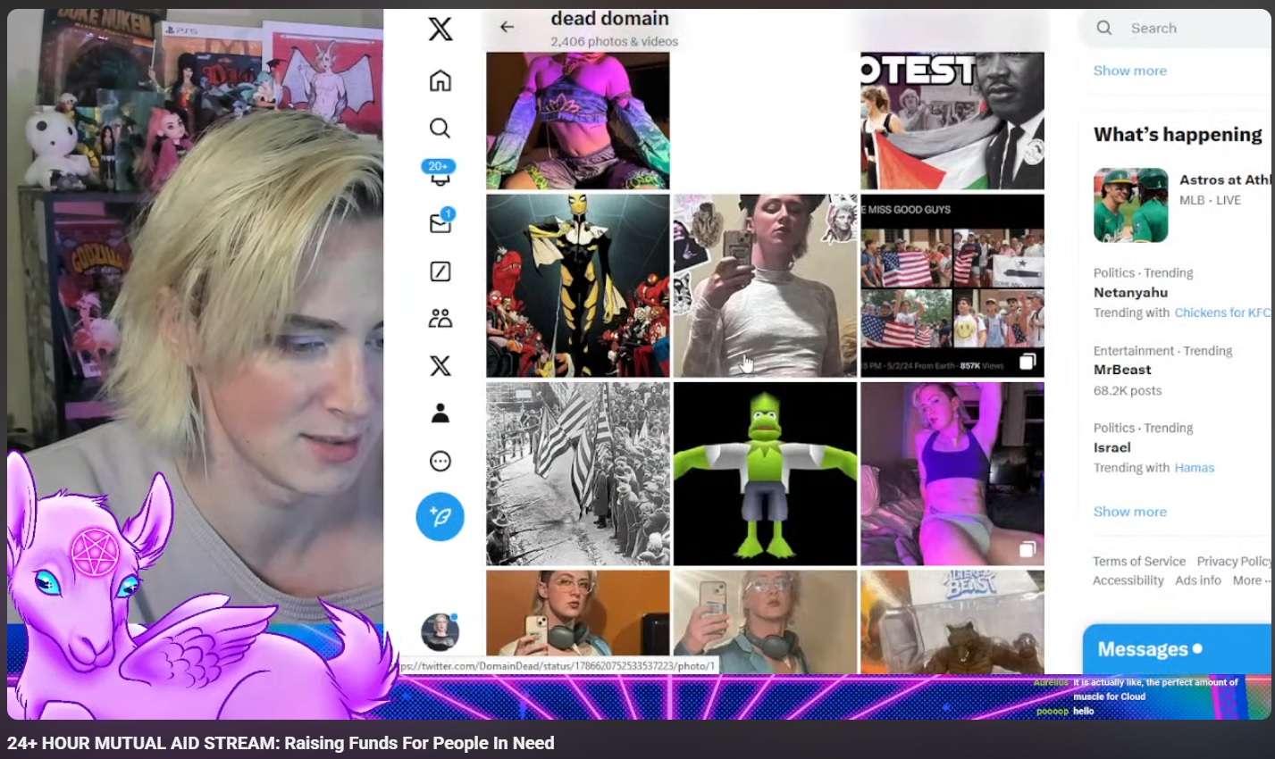Select the Explore magnifying glass icon
The height and width of the screenshot is (759, 1275).
[x=440, y=128]
